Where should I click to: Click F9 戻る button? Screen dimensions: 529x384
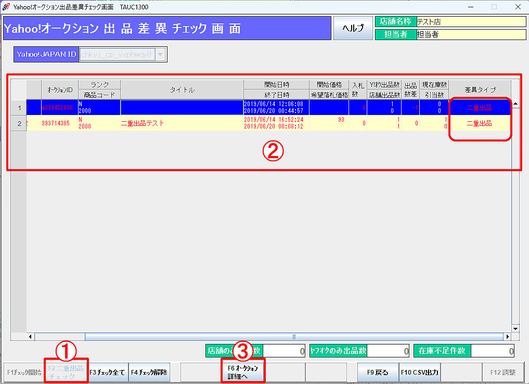point(378,372)
